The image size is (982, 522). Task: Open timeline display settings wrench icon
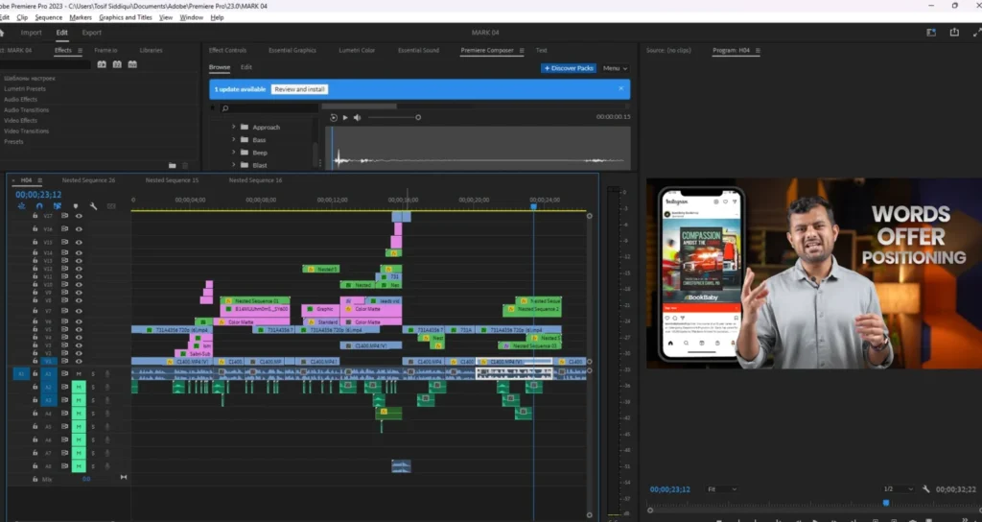[x=93, y=205]
